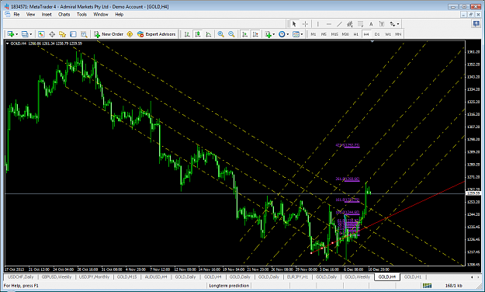Switch to the USDCHF,Daily chart tab

coord(20,276)
